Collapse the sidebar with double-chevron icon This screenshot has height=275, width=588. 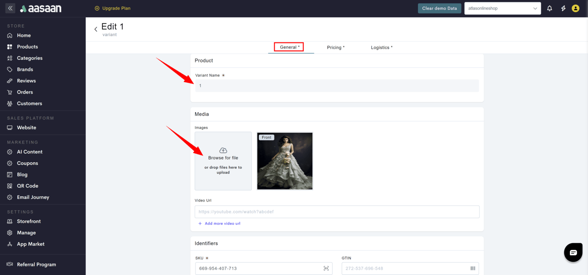click(x=10, y=8)
